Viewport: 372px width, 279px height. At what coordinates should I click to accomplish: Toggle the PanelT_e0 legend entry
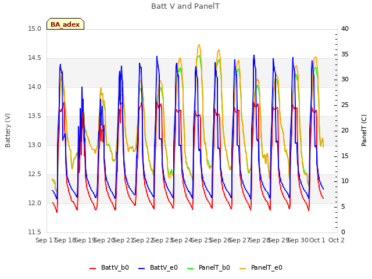tap(261, 267)
